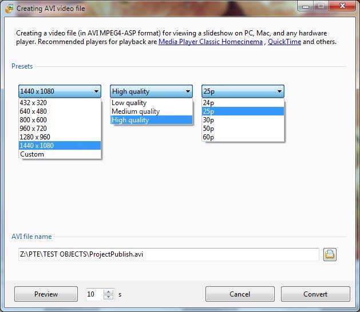Increase preview duration with up arrow
This screenshot has height=312, width=360.
pyautogui.click(x=109, y=291)
